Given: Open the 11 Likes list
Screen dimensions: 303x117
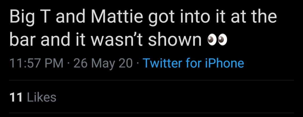Looking at the screenshot, I should click(33, 97).
